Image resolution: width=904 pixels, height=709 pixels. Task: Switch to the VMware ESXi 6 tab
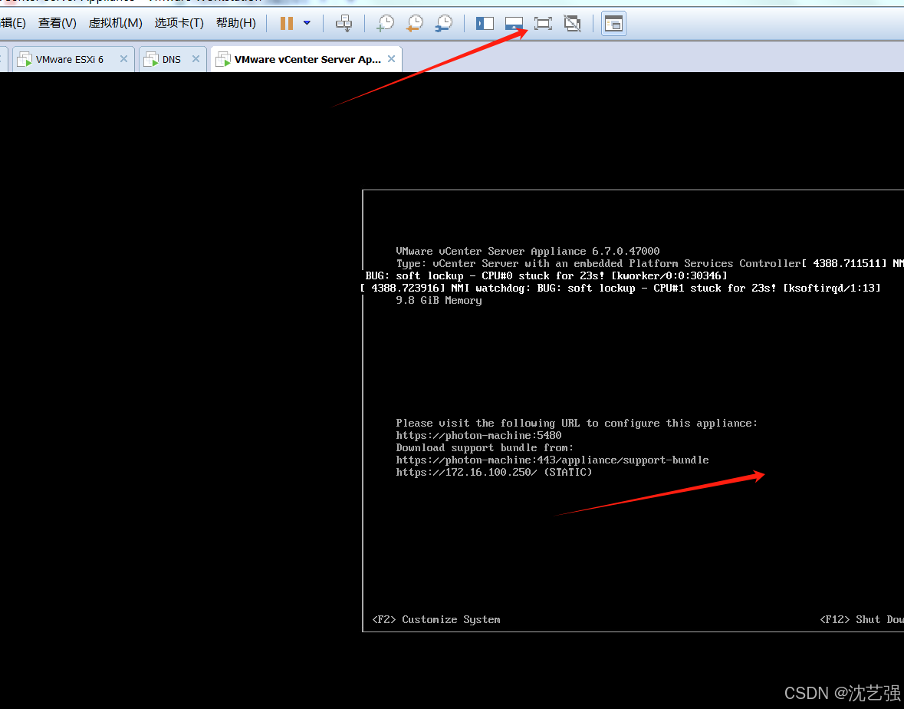point(73,59)
